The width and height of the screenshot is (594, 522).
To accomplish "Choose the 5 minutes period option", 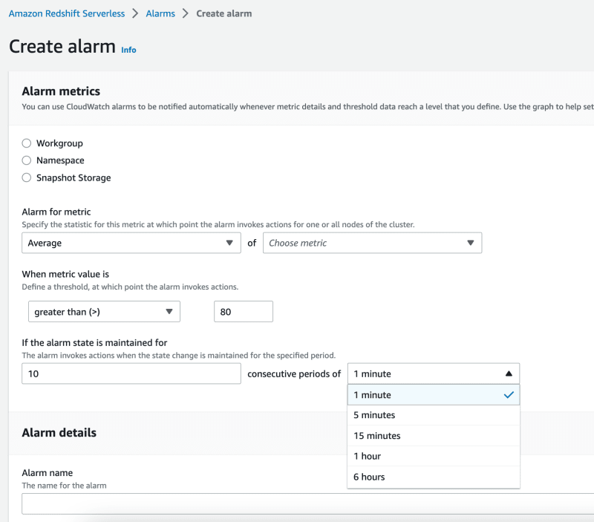I will click(434, 415).
